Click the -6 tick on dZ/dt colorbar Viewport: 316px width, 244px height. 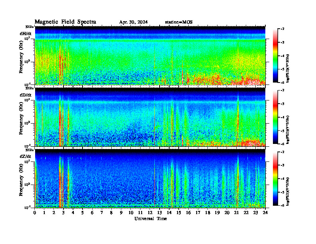(x=282, y=205)
